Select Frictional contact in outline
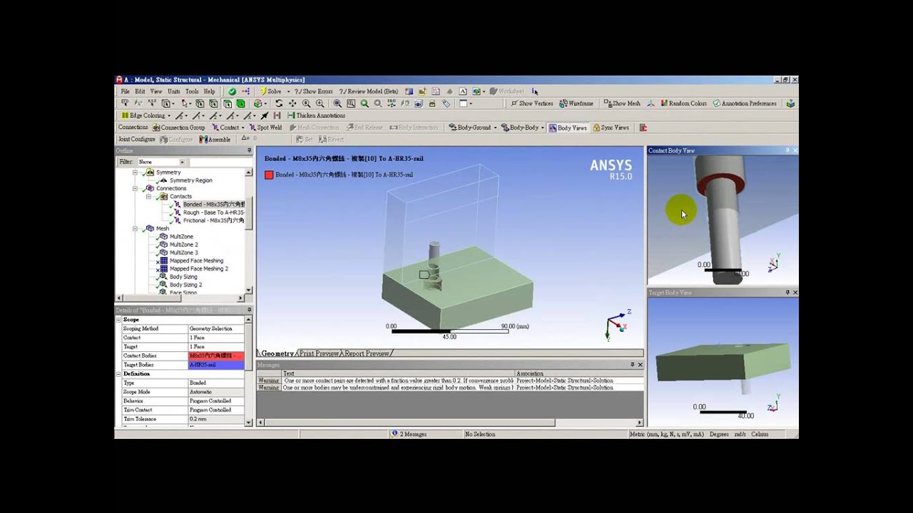Image resolution: width=913 pixels, height=513 pixels. coord(213,220)
